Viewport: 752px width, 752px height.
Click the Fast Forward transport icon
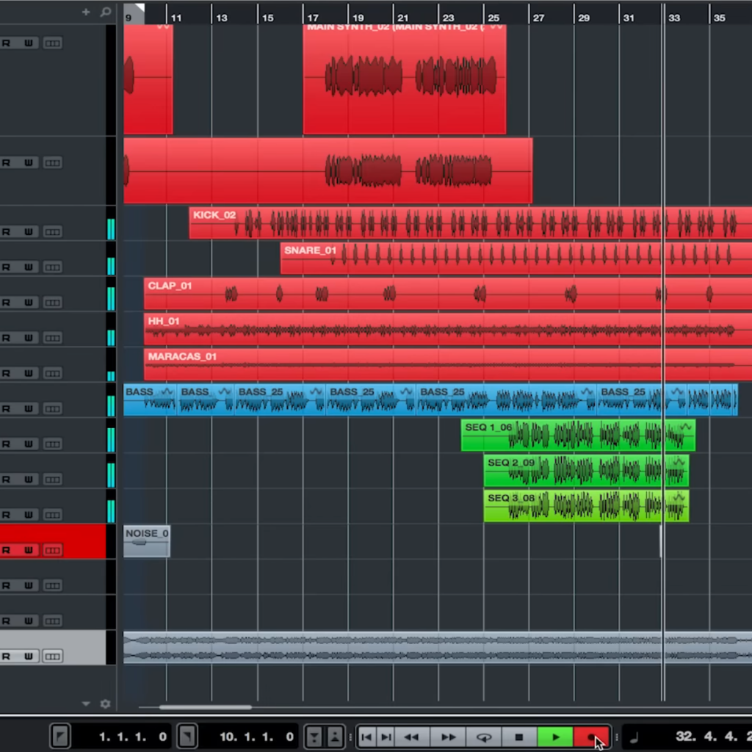pos(448,737)
